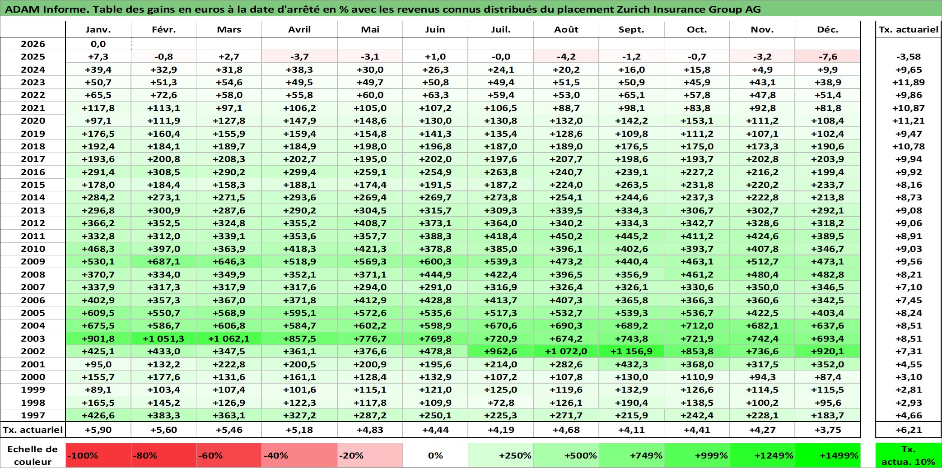Select the value +1 062,1 cell
The image size is (942, 468).
click(x=229, y=338)
